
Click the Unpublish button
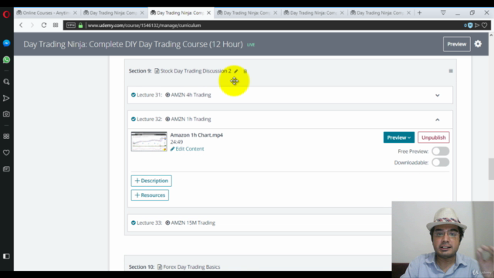[x=434, y=137]
